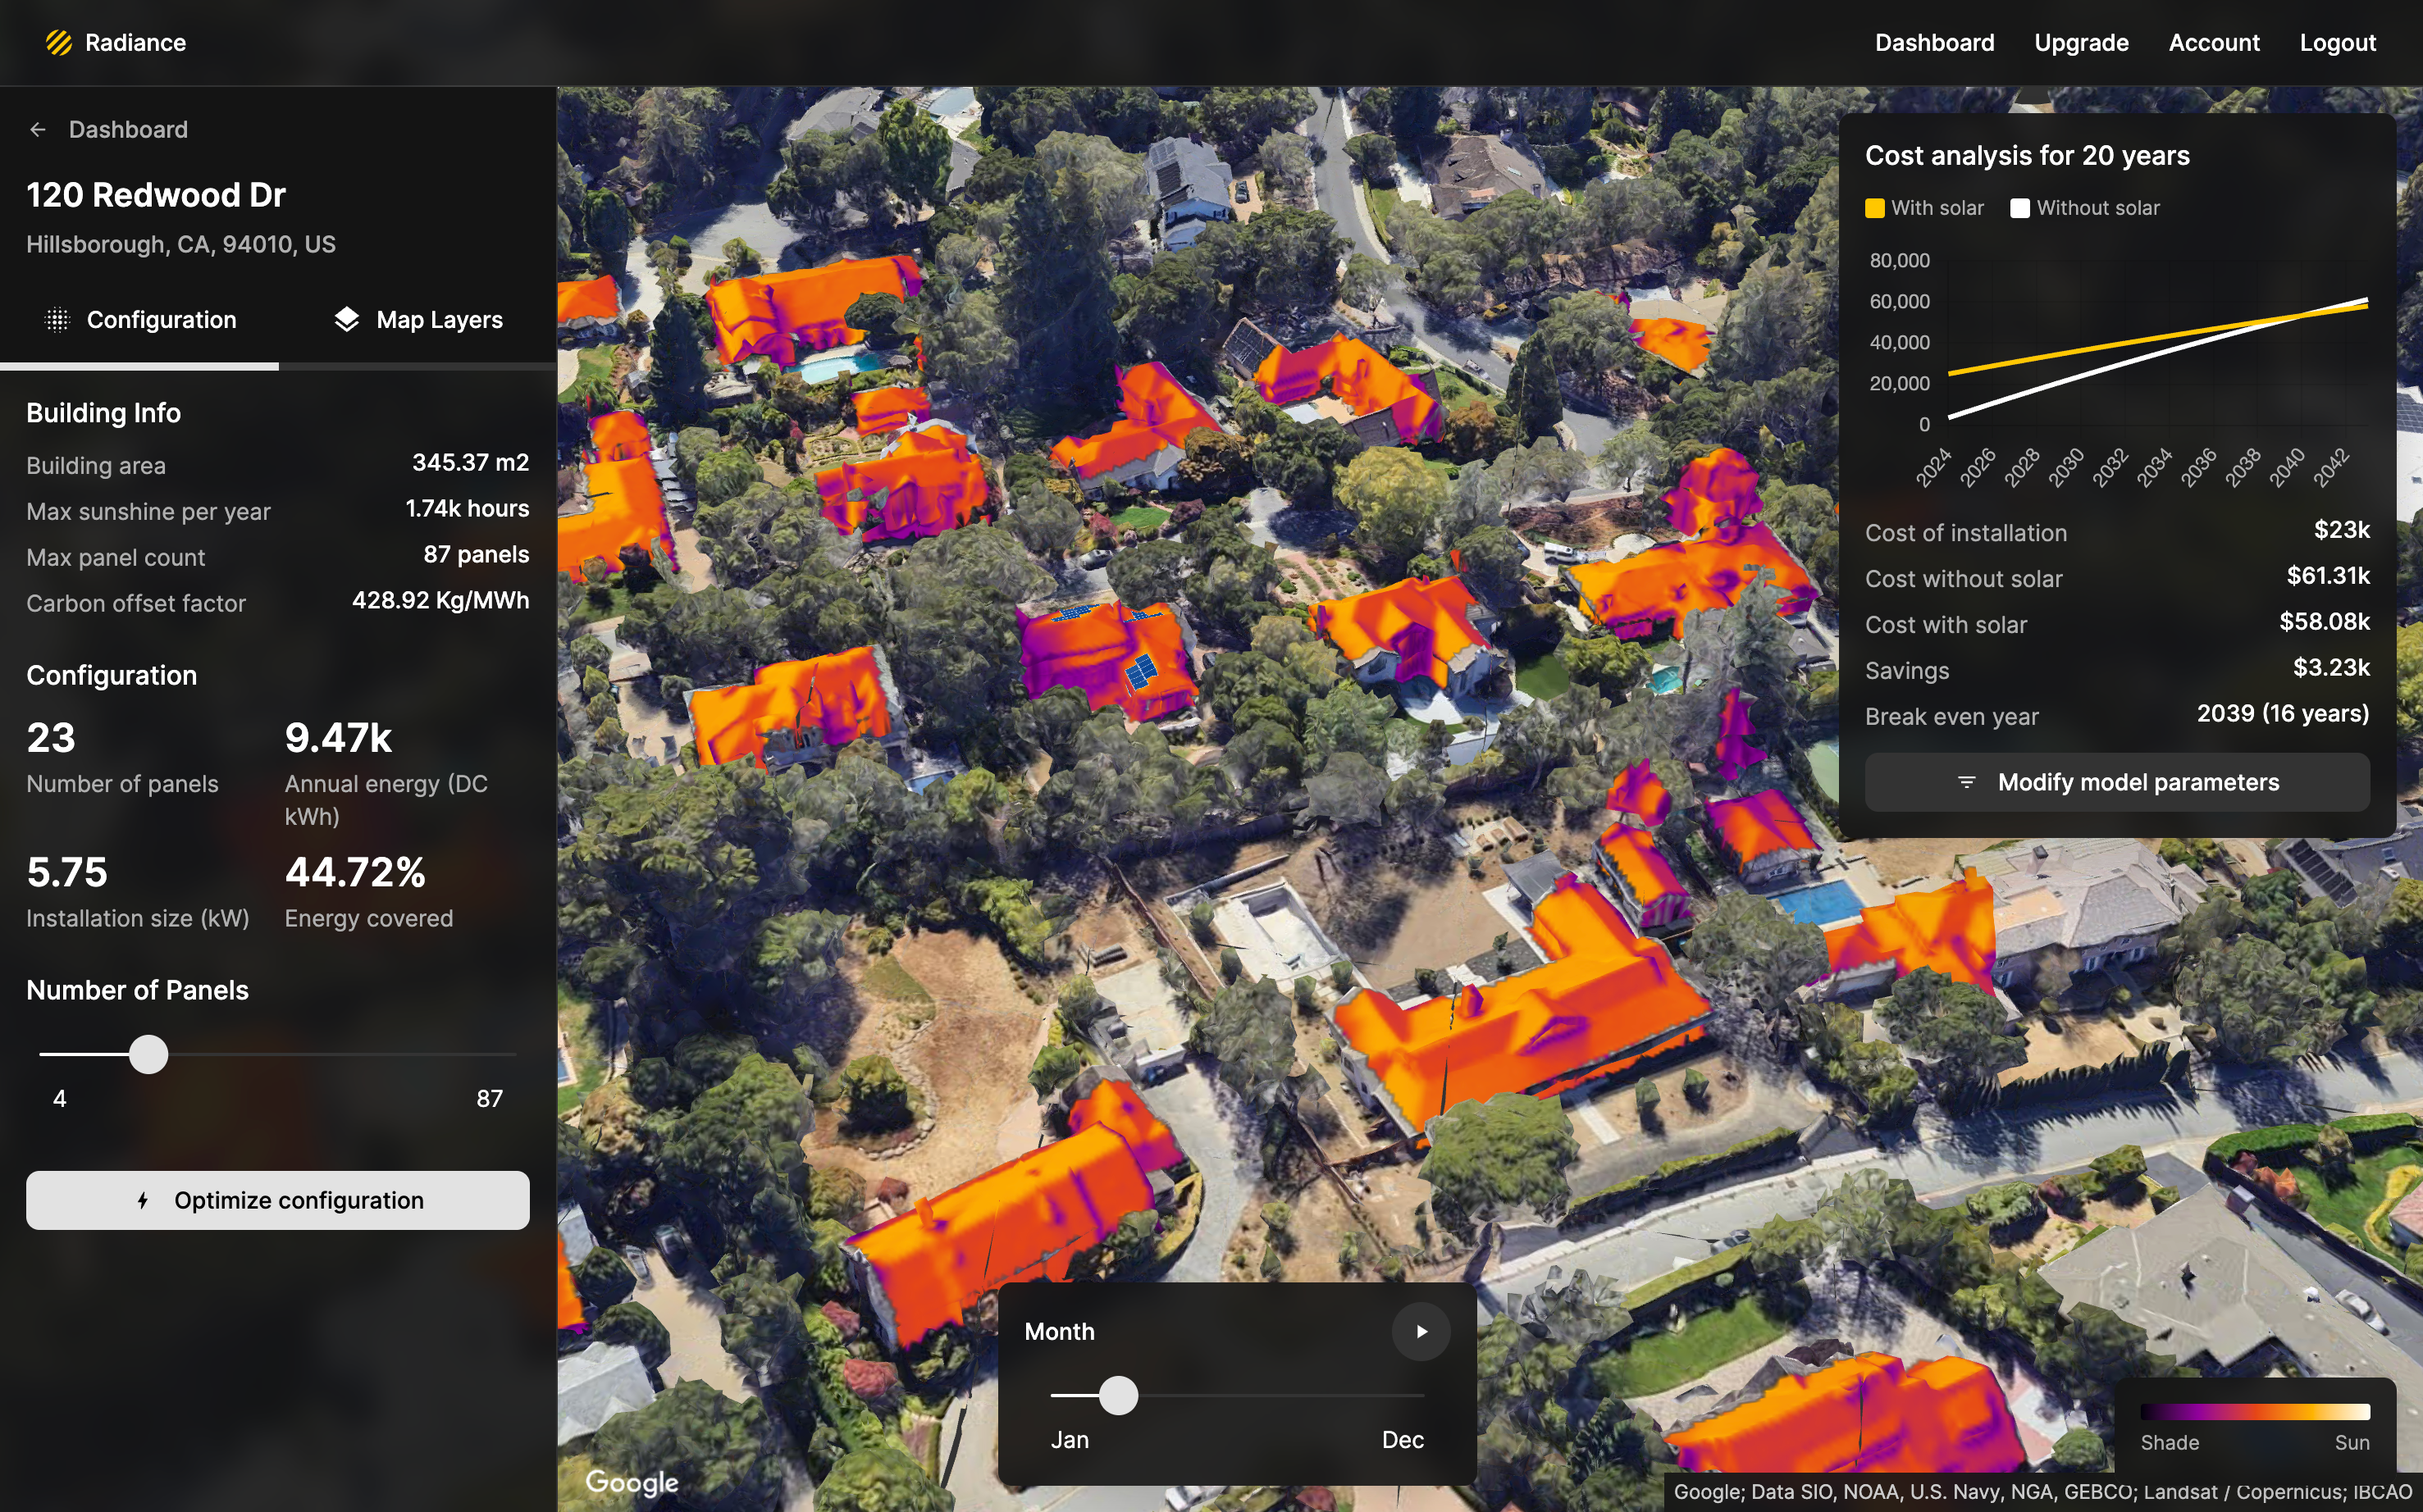This screenshot has height=1512, width=2423.
Task: Toggle the With solar legend series
Action: tap(1923, 208)
